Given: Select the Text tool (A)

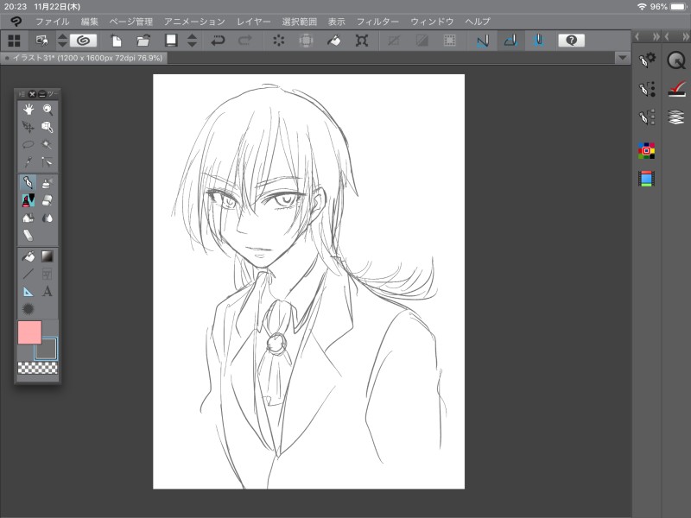Looking at the screenshot, I should [x=48, y=291].
